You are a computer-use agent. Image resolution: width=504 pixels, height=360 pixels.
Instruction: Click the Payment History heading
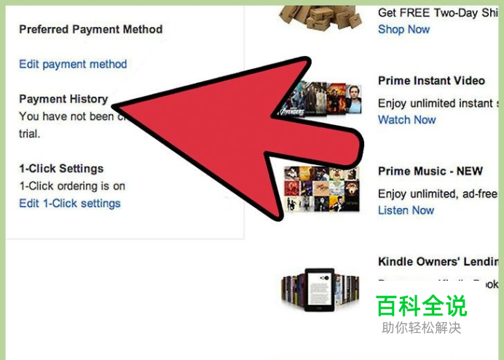tap(63, 99)
